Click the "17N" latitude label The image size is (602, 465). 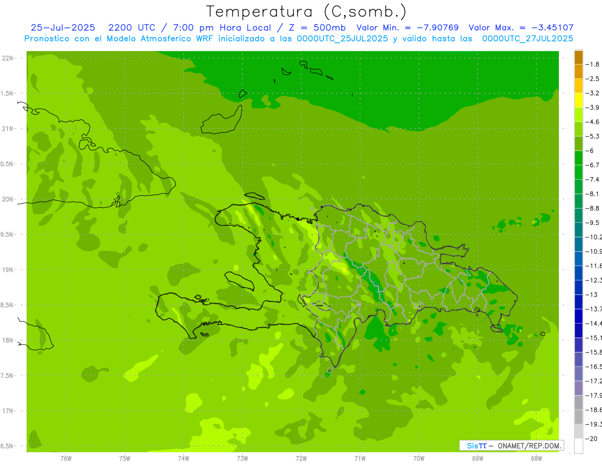pos(8,411)
